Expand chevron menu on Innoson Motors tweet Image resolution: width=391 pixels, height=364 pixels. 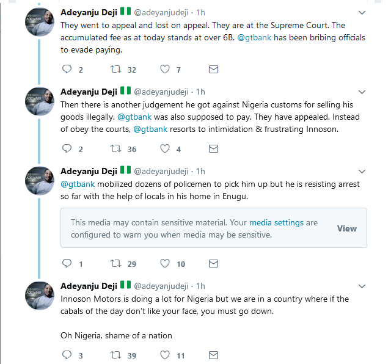click(x=362, y=285)
